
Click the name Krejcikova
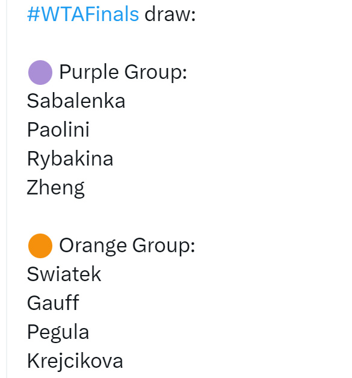coord(75,361)
